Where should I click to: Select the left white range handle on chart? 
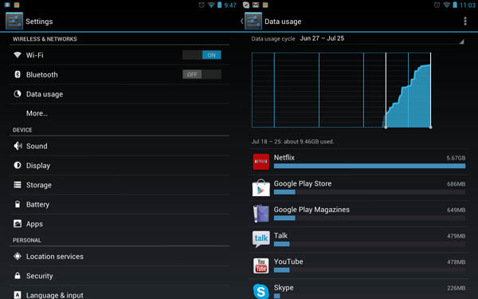pos(386,127)
